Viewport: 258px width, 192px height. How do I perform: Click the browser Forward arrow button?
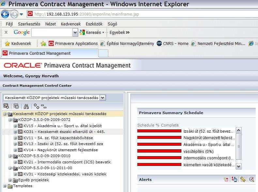pyautogui.click(x=14, y=14)
